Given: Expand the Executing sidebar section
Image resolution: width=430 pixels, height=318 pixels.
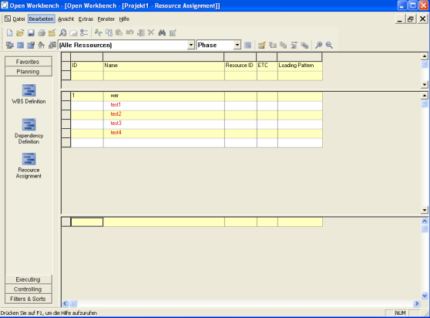Looking at the screenshot, I should [x=29, y=279].
